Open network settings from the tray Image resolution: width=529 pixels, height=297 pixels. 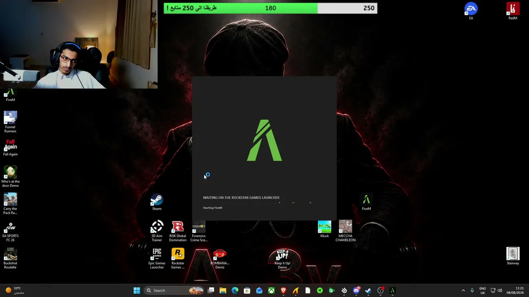pos(493,290)
